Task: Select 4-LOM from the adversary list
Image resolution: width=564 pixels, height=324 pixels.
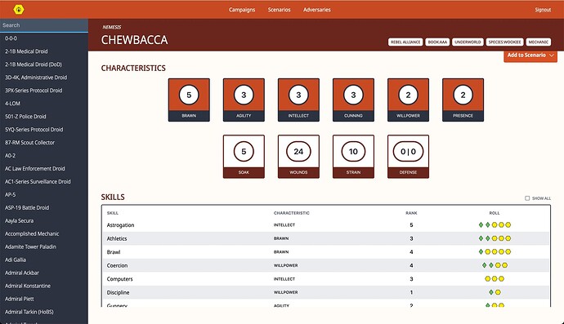Action: pos(12,104)
